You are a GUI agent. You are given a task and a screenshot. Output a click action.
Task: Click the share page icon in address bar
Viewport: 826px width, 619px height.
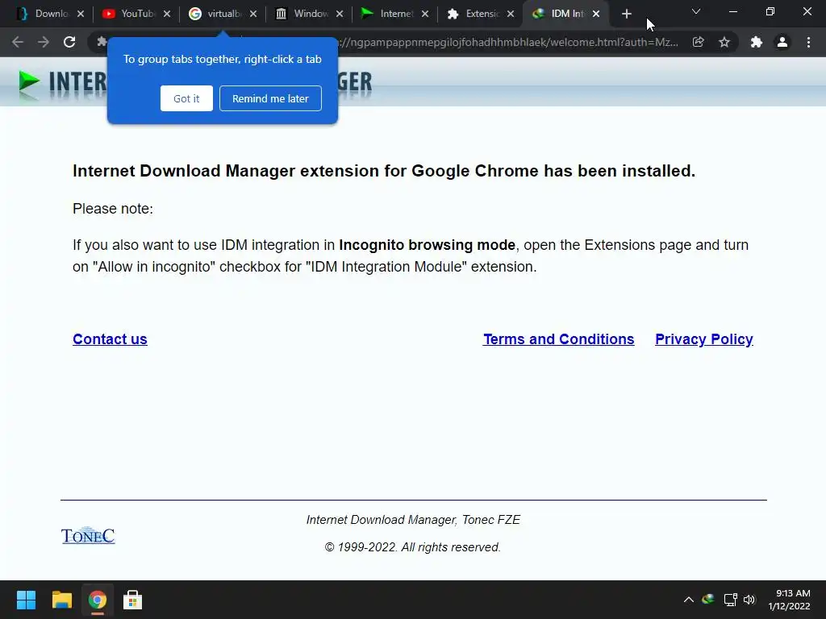coord(699,43)
